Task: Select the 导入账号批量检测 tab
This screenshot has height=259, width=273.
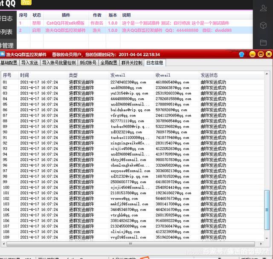Action: click(x=59, y=63)
